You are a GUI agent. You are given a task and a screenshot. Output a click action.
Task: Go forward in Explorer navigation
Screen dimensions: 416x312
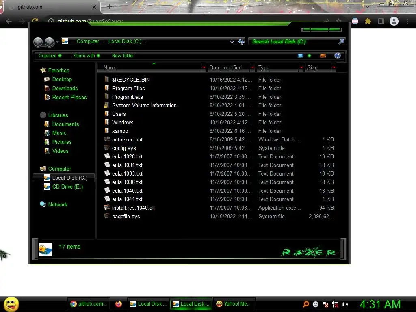(49, 42)
